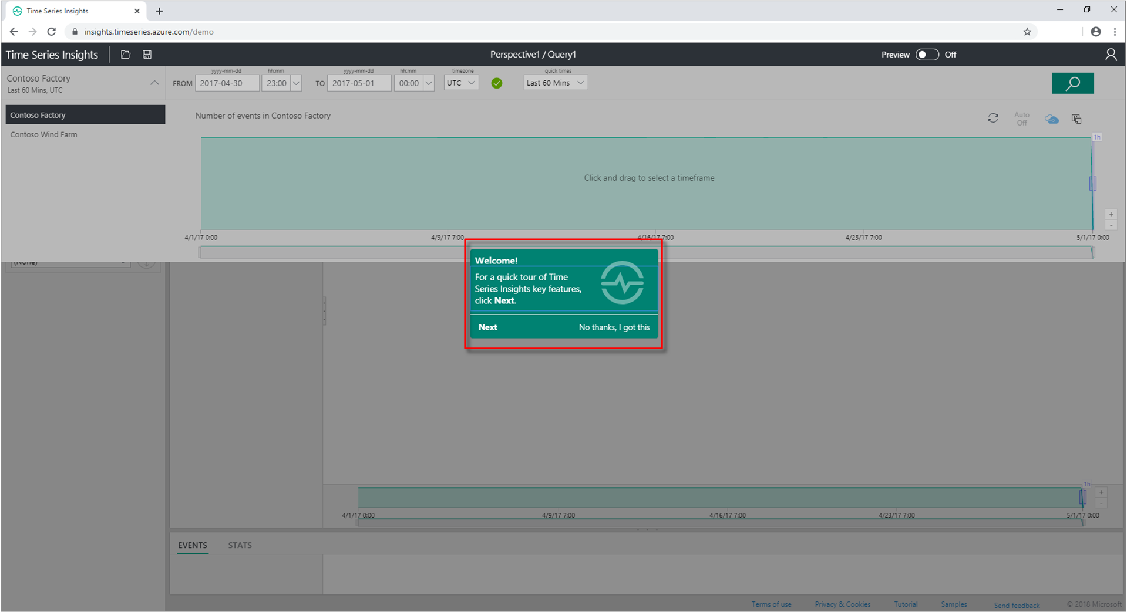Click the FROM date field 2017-04-30
Screen dimensions: 1127x612
[227, 83]
